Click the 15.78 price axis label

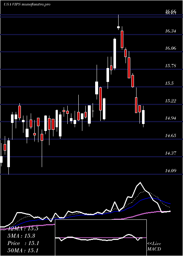pyautogui.click(x=171, y=66)
